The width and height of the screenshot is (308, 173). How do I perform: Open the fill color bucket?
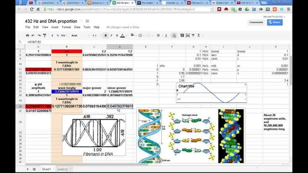[133, 35]
